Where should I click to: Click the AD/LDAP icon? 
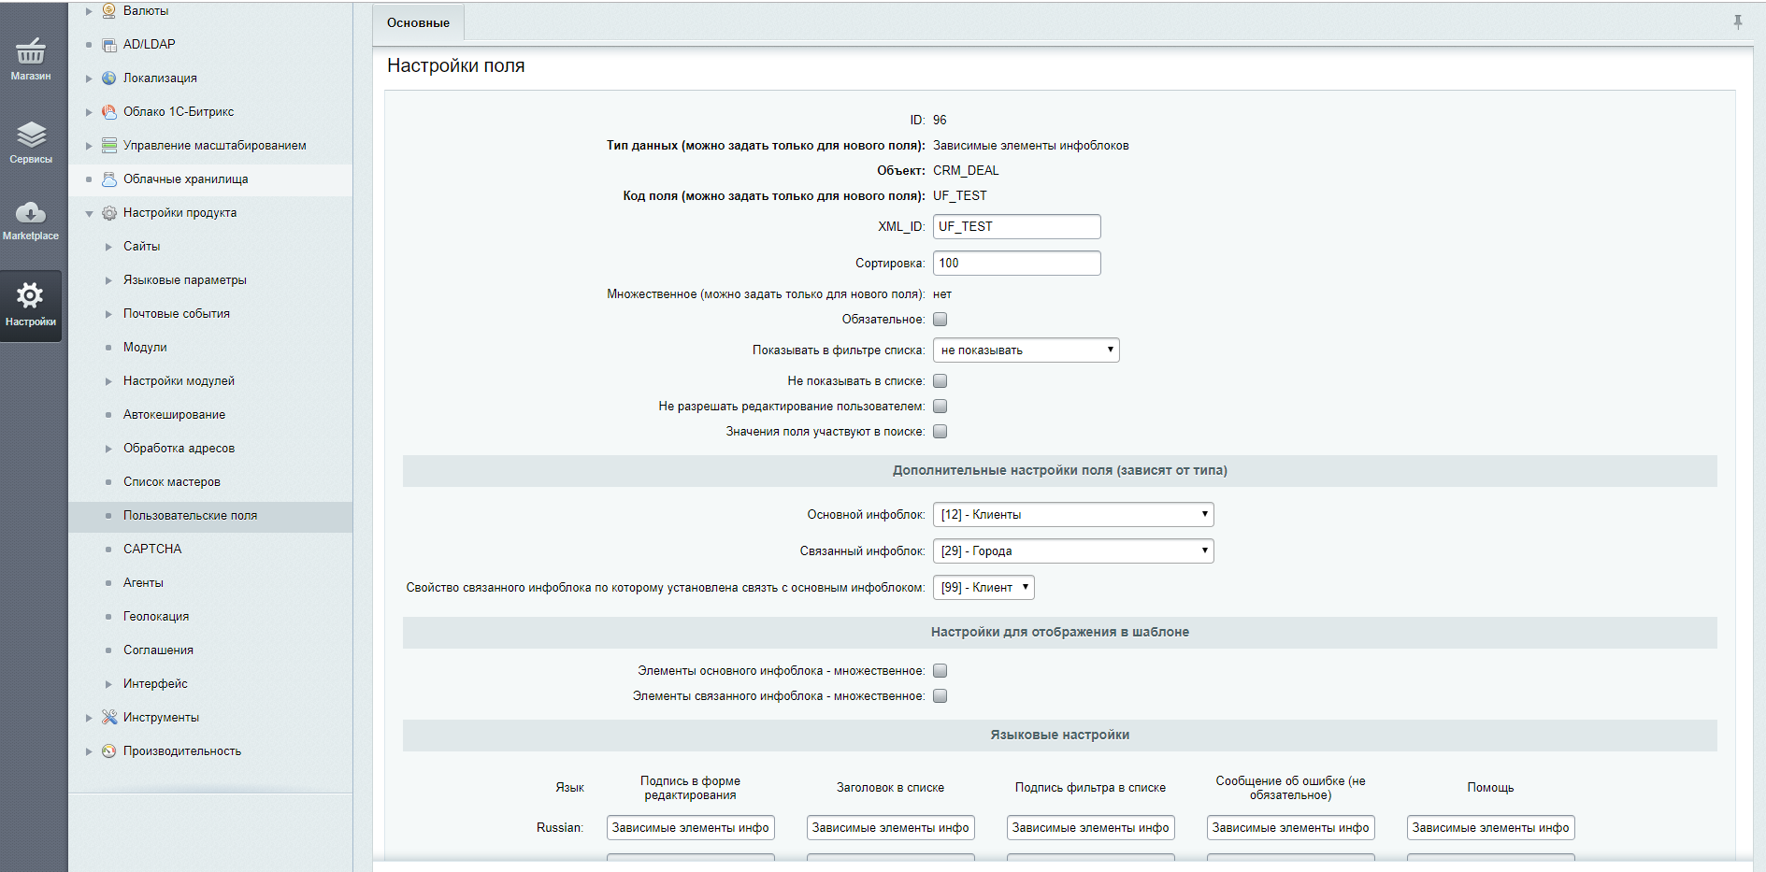coord(109,45)
